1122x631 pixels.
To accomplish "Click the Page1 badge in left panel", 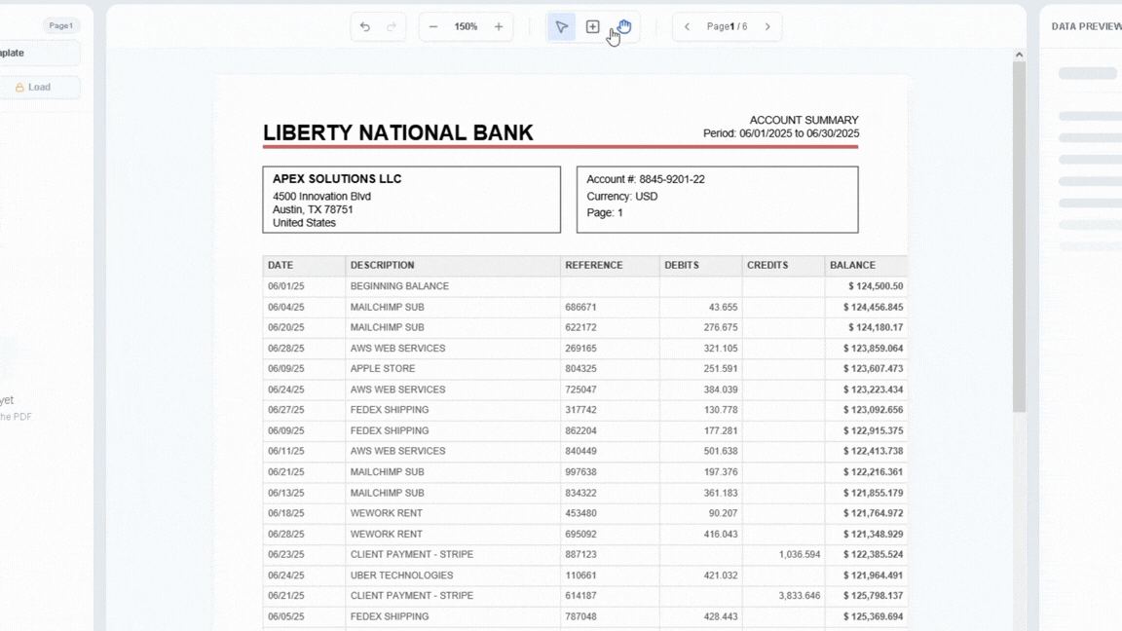I will 60,26.
